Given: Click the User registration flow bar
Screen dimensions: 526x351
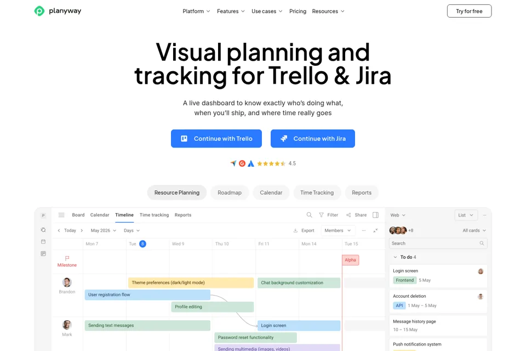Looking at the screenshot, I should tap(147, 295).
